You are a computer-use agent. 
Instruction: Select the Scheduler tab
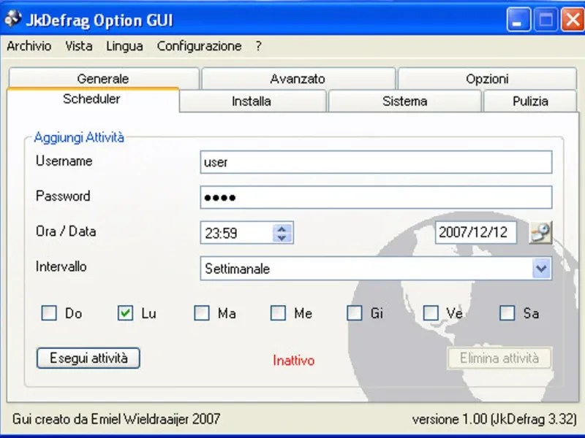click(x=92, y=99)
